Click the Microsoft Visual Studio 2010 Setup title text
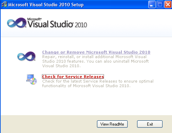Image resolution: width=172 pixels, height=133 pixels. point(46,5)
